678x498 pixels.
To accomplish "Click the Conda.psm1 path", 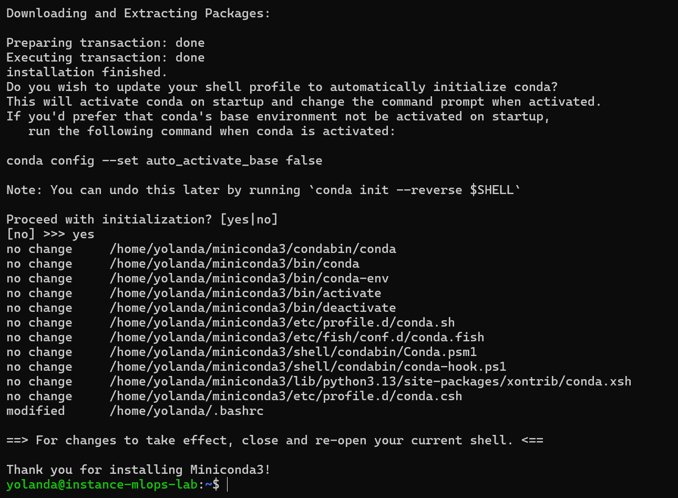I will [x=293, y=352].
